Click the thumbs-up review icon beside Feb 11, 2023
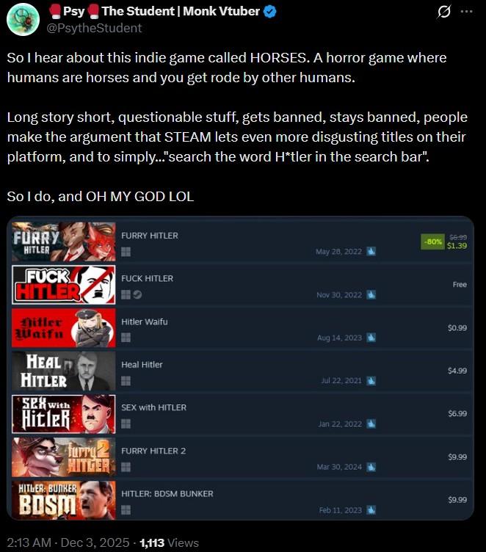The height and width of the screenshot is (552, 486). pos(371,509)
